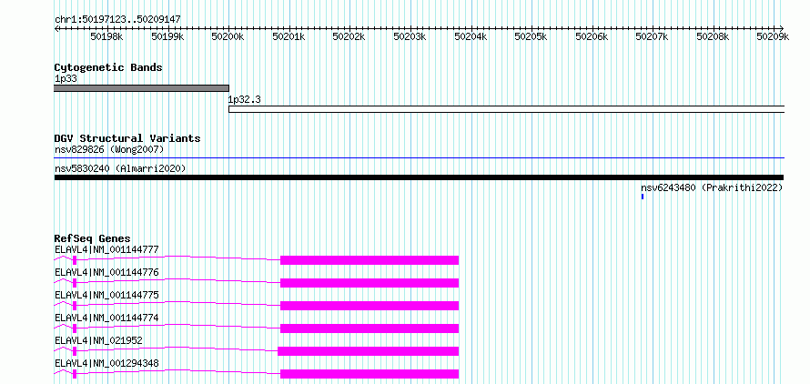Click the 50205k ruler tick label
Image resolution: width=810 pixels, height=384 pixels.
[x=532, y=36]
